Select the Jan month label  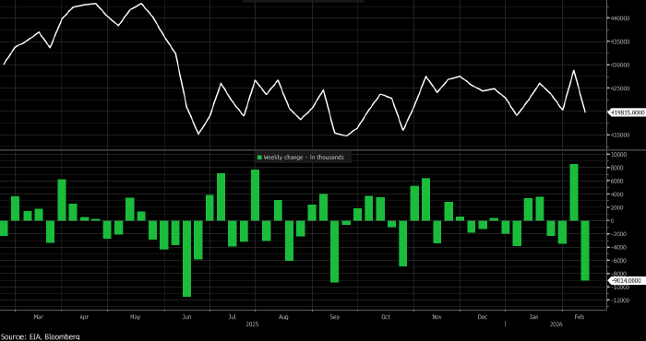[x=533, y=317]
